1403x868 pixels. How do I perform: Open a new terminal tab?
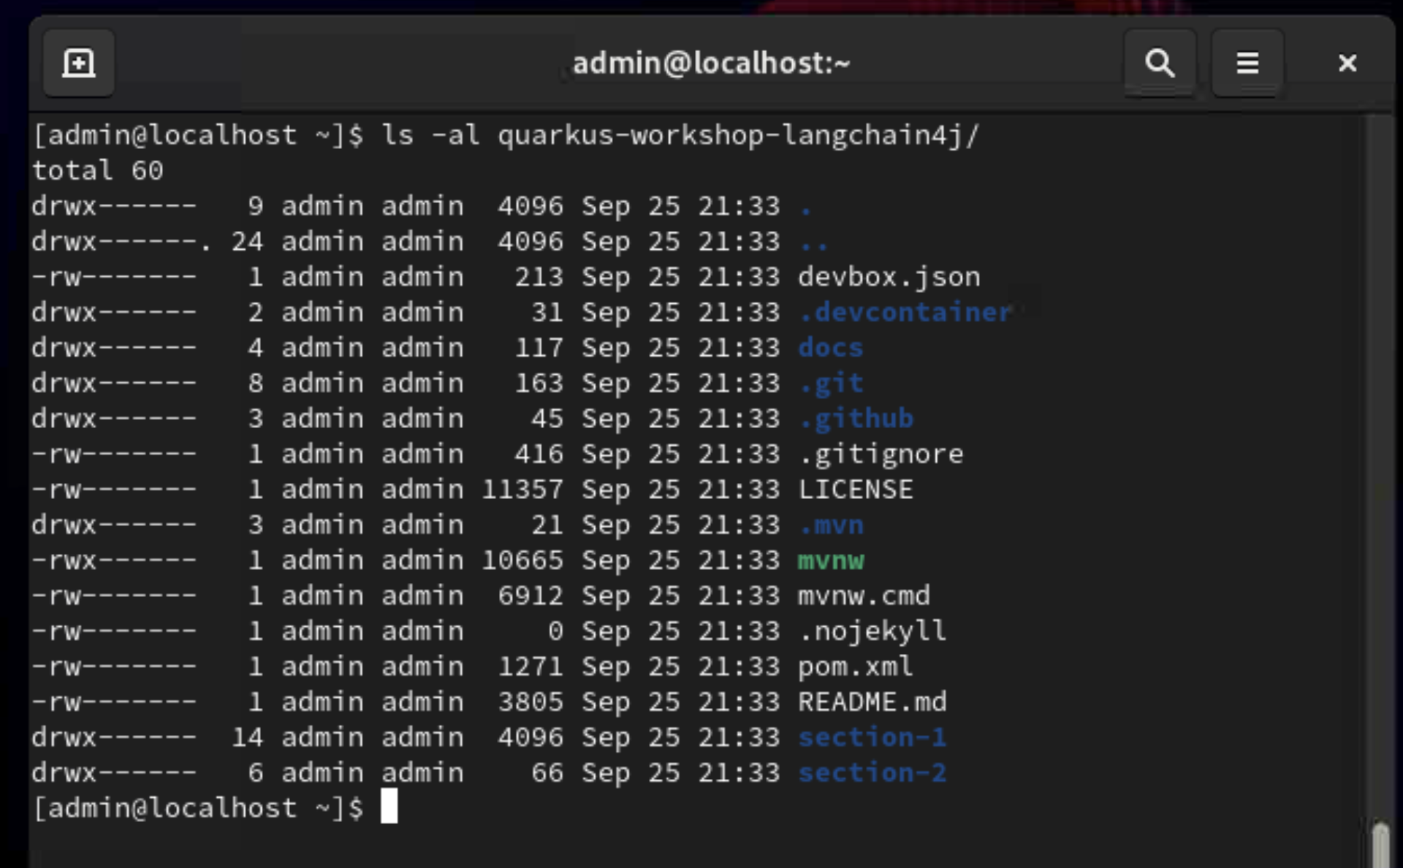pos(77,63)
